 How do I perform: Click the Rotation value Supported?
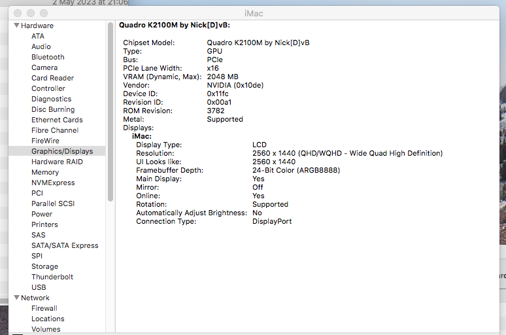[271, 204]
